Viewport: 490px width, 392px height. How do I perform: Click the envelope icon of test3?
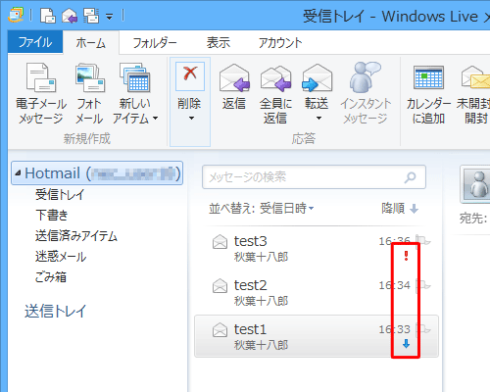pyautogui.click(x=220, y=242)
